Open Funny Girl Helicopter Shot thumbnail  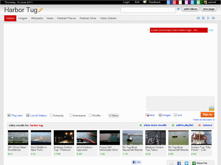(x=110, y=137)
